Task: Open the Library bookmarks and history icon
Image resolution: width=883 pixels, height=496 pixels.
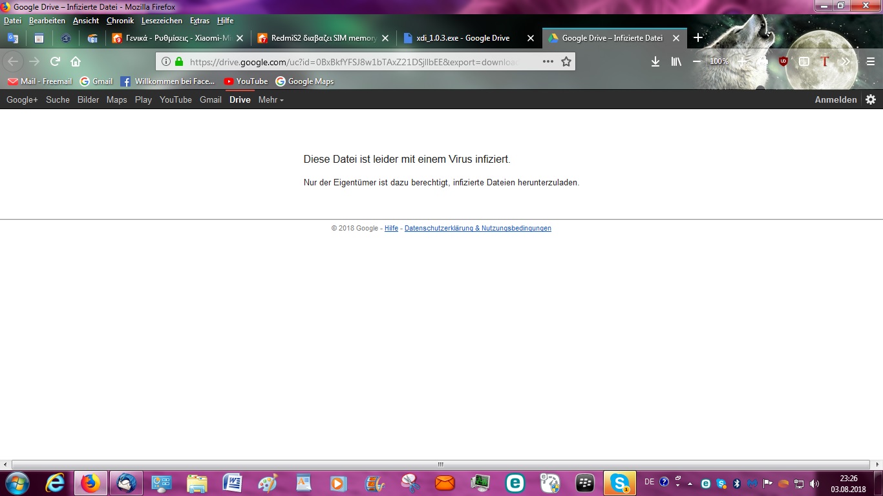Action: tap(676, 61)
